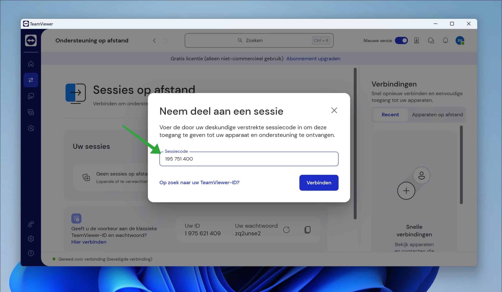502x292 pixels.
Task: Open the Home sidebar icon
Action: pyautogui.click(x=31, y=64)
